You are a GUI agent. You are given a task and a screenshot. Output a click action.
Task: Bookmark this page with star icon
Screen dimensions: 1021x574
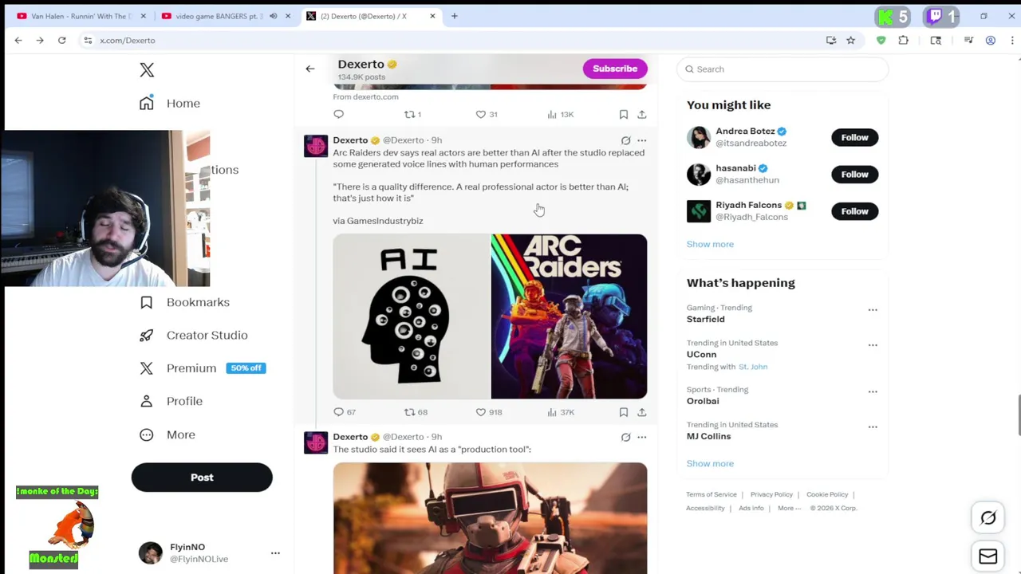851,41
